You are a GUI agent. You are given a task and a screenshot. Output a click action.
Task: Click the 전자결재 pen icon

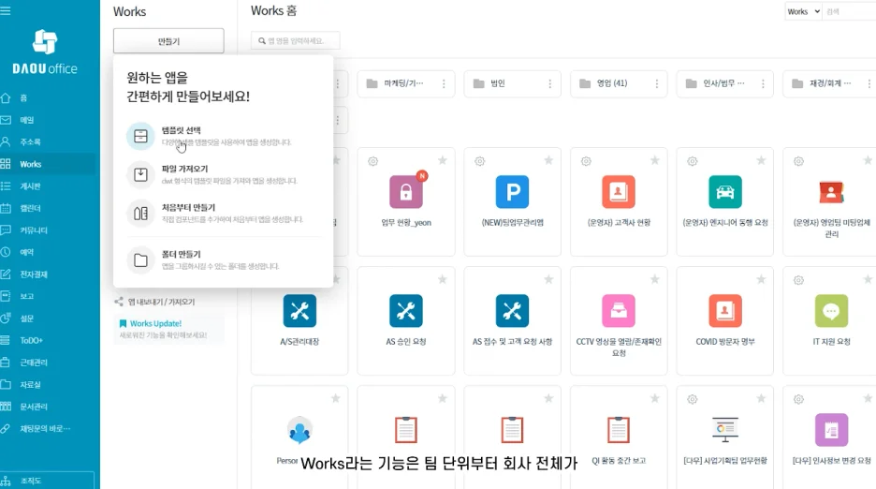click(6, 274)
